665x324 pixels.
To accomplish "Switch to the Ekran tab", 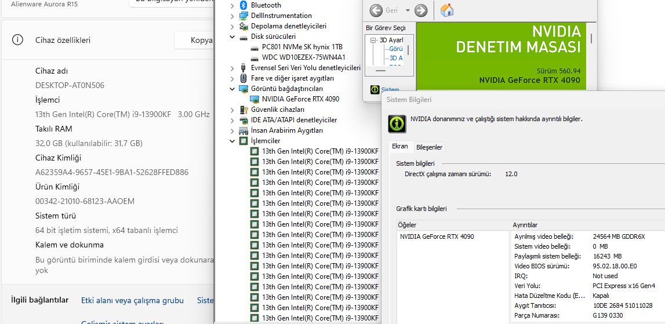I will point(399,146).
